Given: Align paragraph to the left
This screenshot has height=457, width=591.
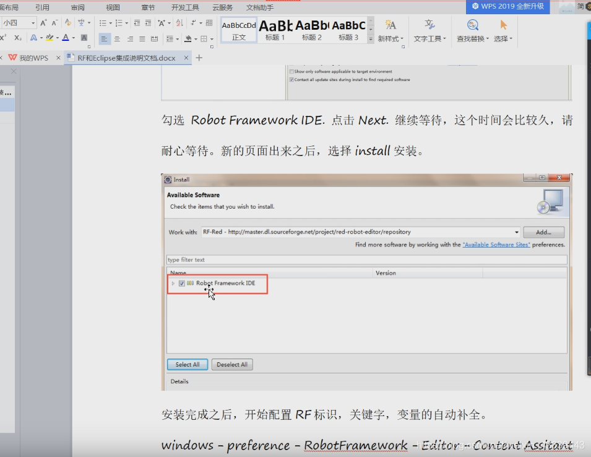Looking at the screenshot, I should 105,38.
